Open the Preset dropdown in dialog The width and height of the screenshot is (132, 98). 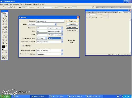(56, 24)
